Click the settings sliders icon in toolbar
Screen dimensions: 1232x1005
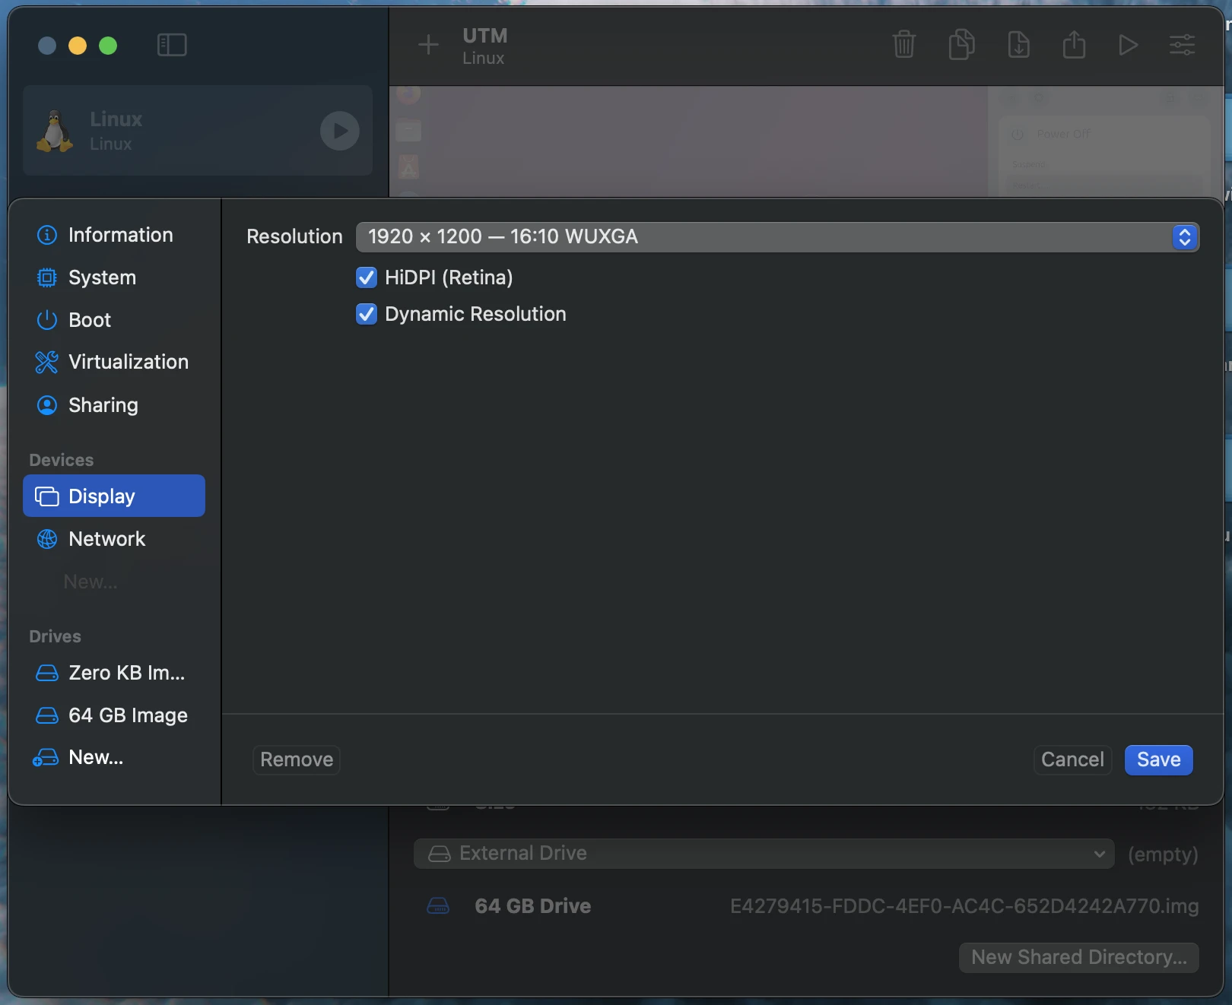(1182, 45)
